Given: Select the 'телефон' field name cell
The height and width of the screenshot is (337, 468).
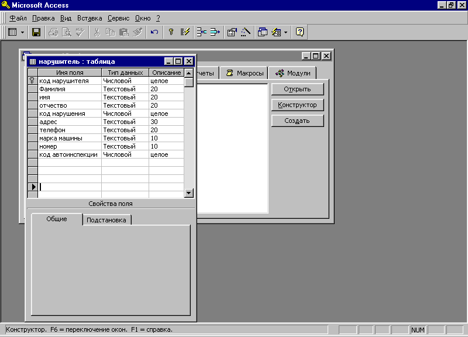Looking at the screenshot, I should click(70, 130).
